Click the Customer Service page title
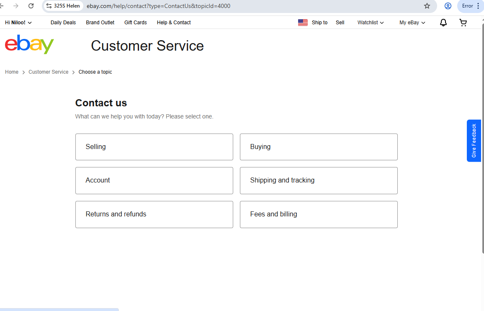The height and width of the screenshot is (311, 484). click(147, 46)
